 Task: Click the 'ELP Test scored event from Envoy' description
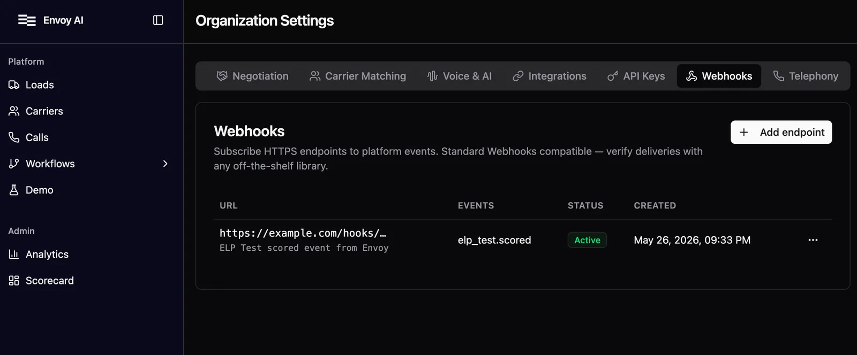tap(304, 248)
